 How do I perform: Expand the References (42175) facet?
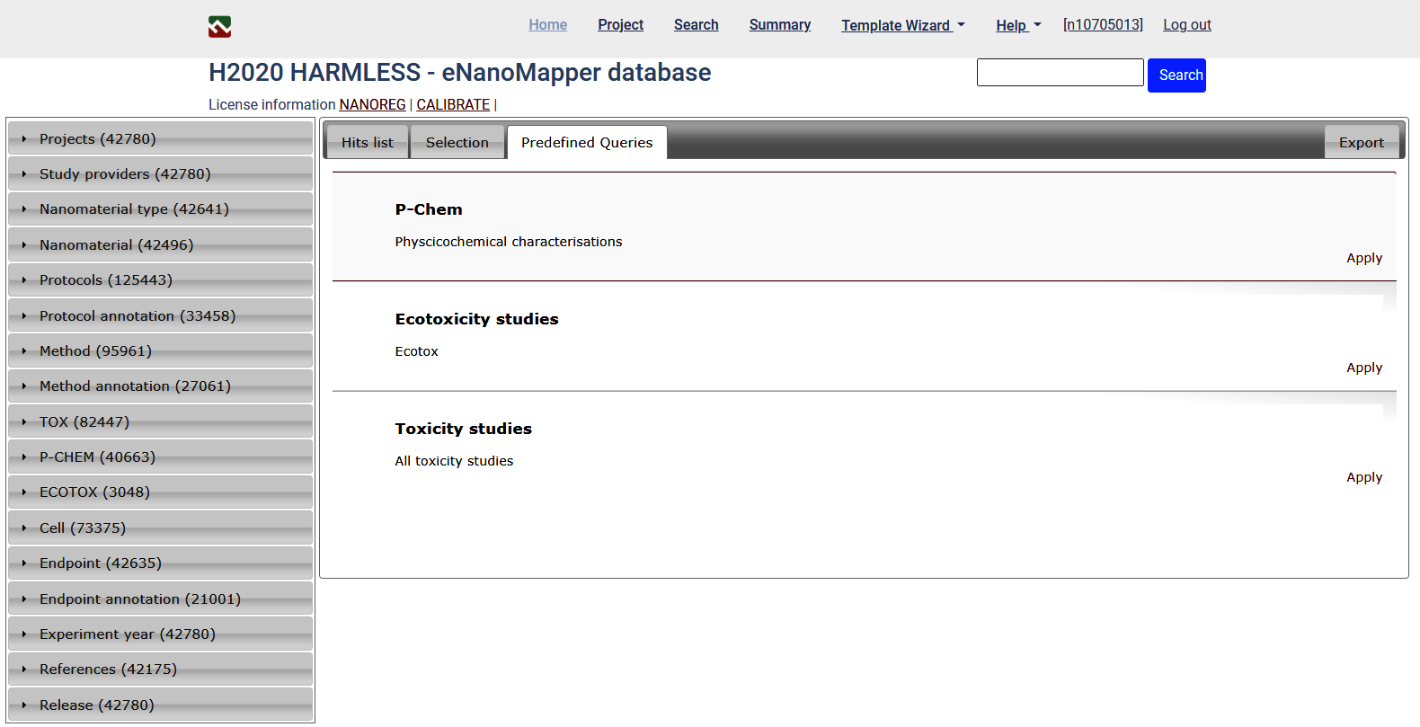pos(161,669)
